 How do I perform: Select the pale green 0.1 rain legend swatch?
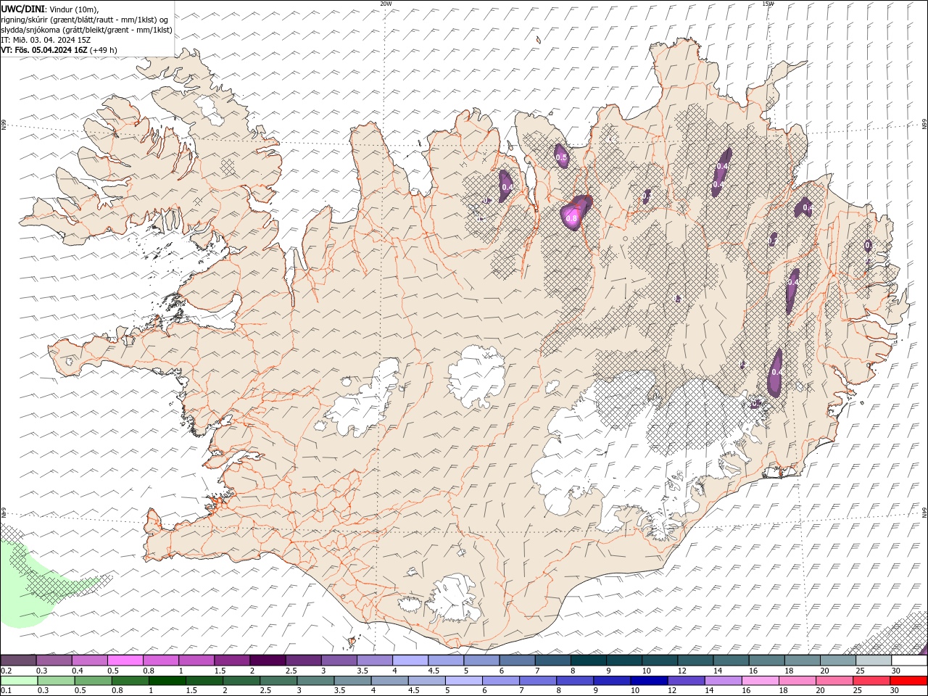[18, 681]
